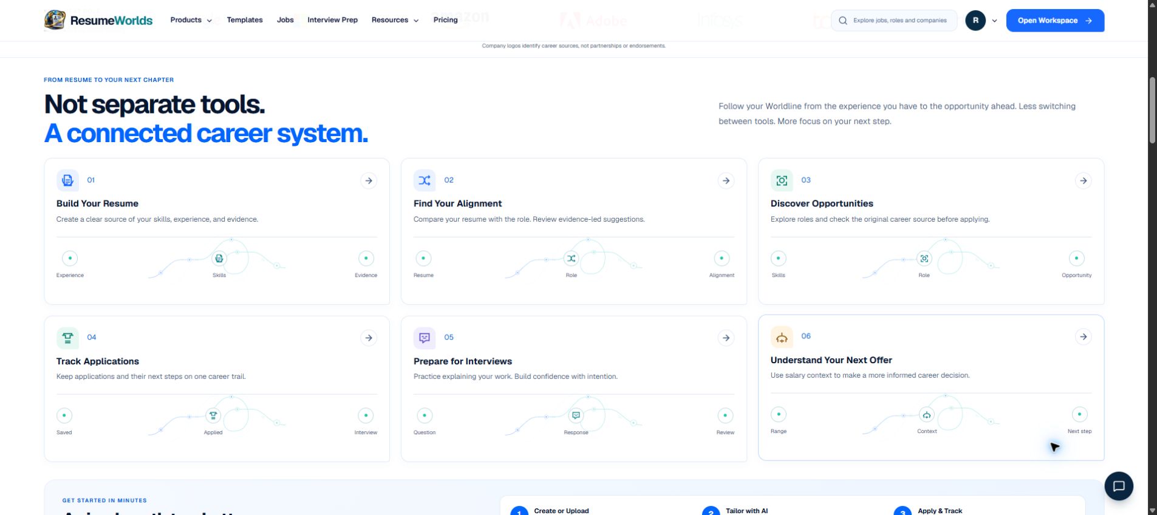The height and width of the screenshot is (515, 1157).
Task: Click the Applied node in Track Applications
Action: click(213, 416)
